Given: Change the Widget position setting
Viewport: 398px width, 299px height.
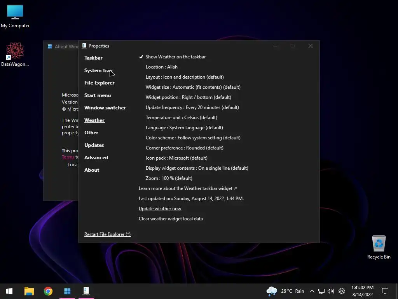Looking at the screenshot, I should point(189,97).
